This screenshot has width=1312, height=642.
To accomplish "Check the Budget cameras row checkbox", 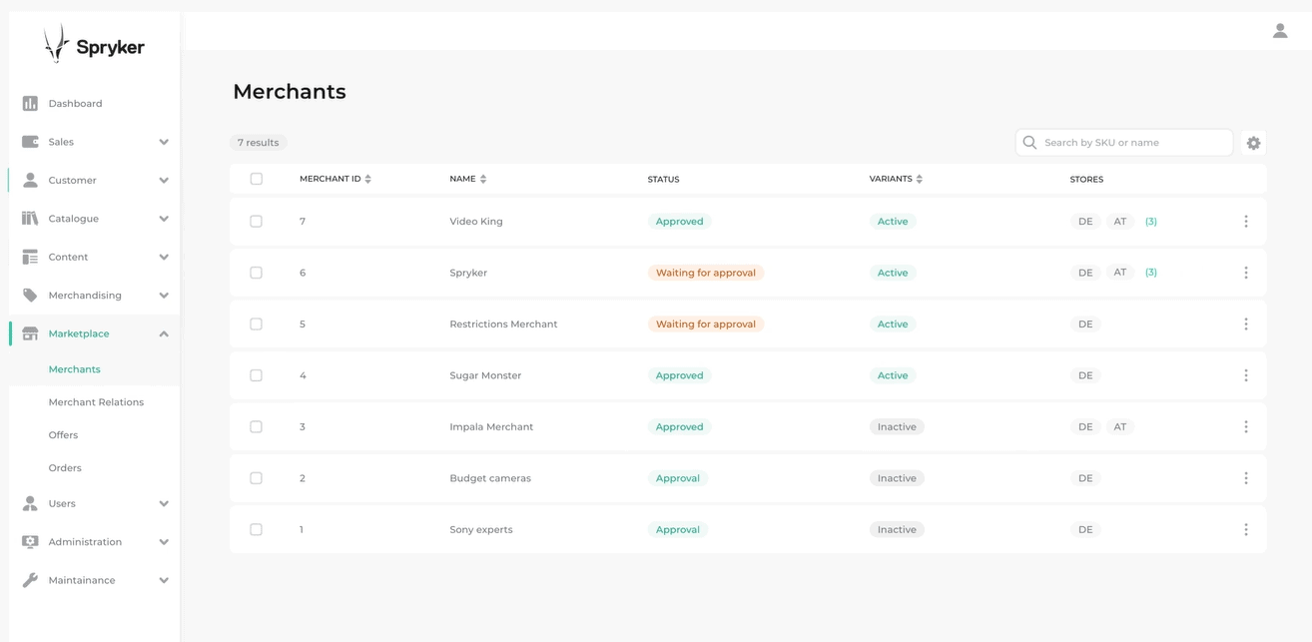I will [257, 478].
